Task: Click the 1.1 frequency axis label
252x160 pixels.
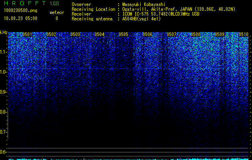Action: coord(4,52)
